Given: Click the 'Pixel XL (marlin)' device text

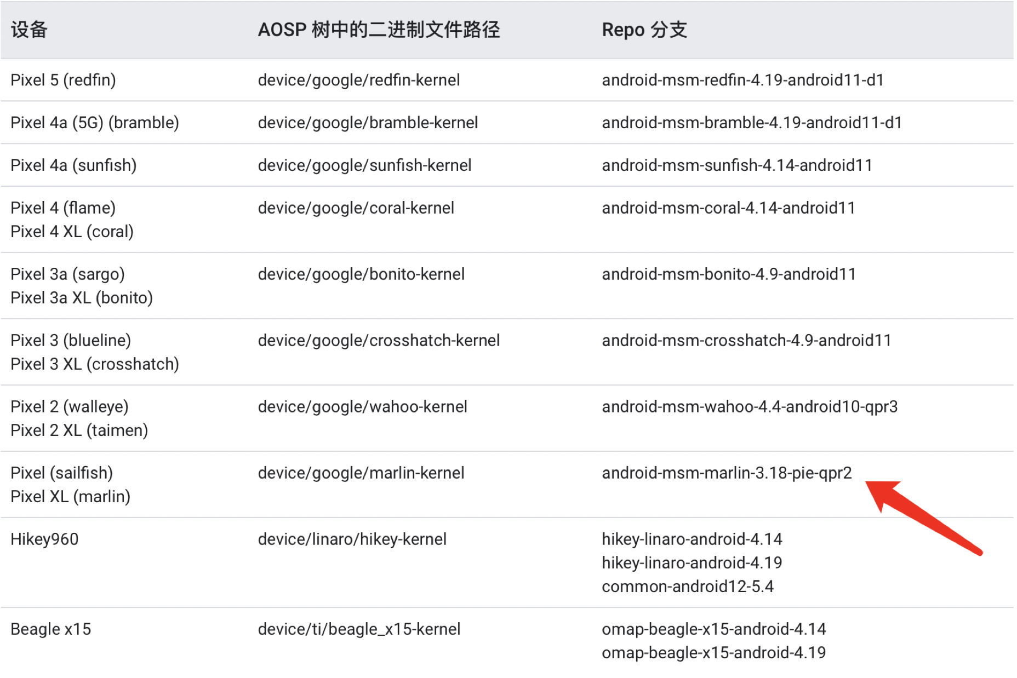Looking at the screenshot, I should pyautogui.click(x=70, y=497).
